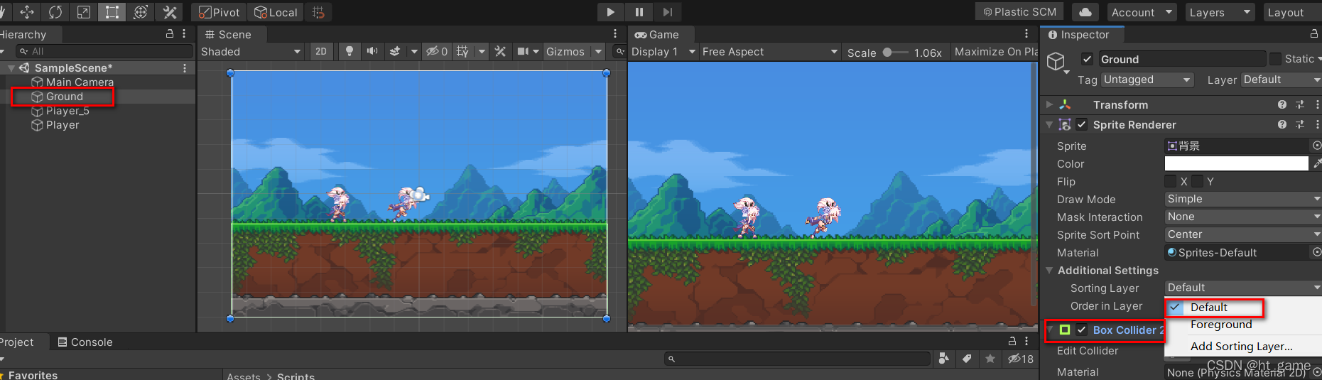Open Untagged tag dropdown
The height and width of the screenshot is (380, 1322).
coord(1147,80)
